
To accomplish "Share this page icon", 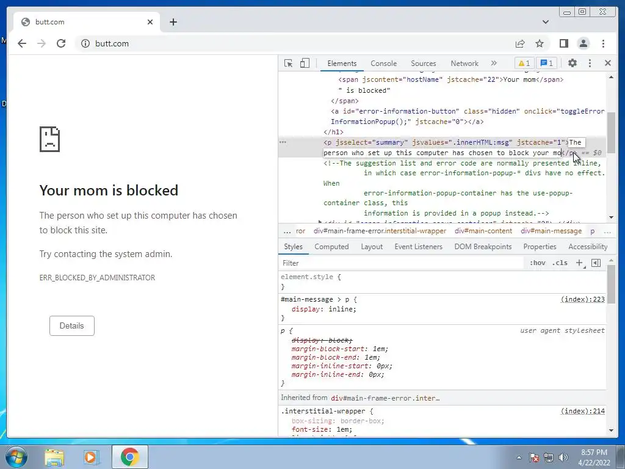I will [x=520, y=43].
